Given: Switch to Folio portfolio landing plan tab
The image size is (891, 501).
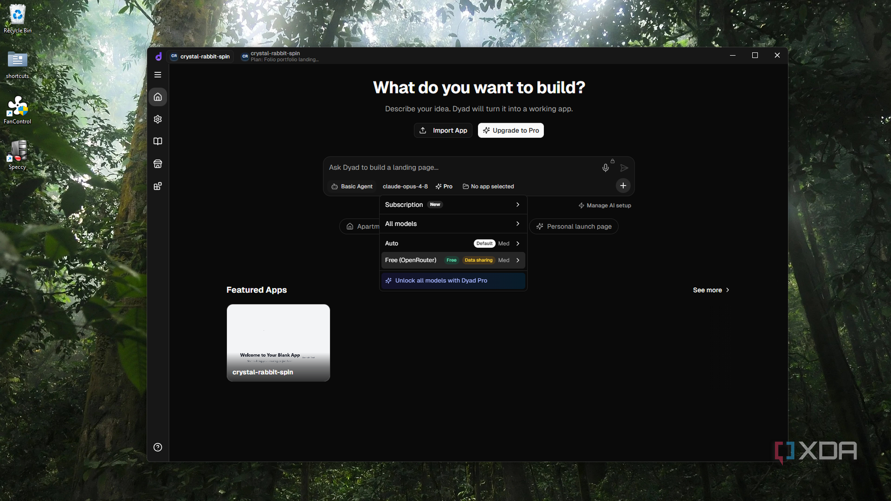Looking at the screenshot, I should [x=280, y=56].
